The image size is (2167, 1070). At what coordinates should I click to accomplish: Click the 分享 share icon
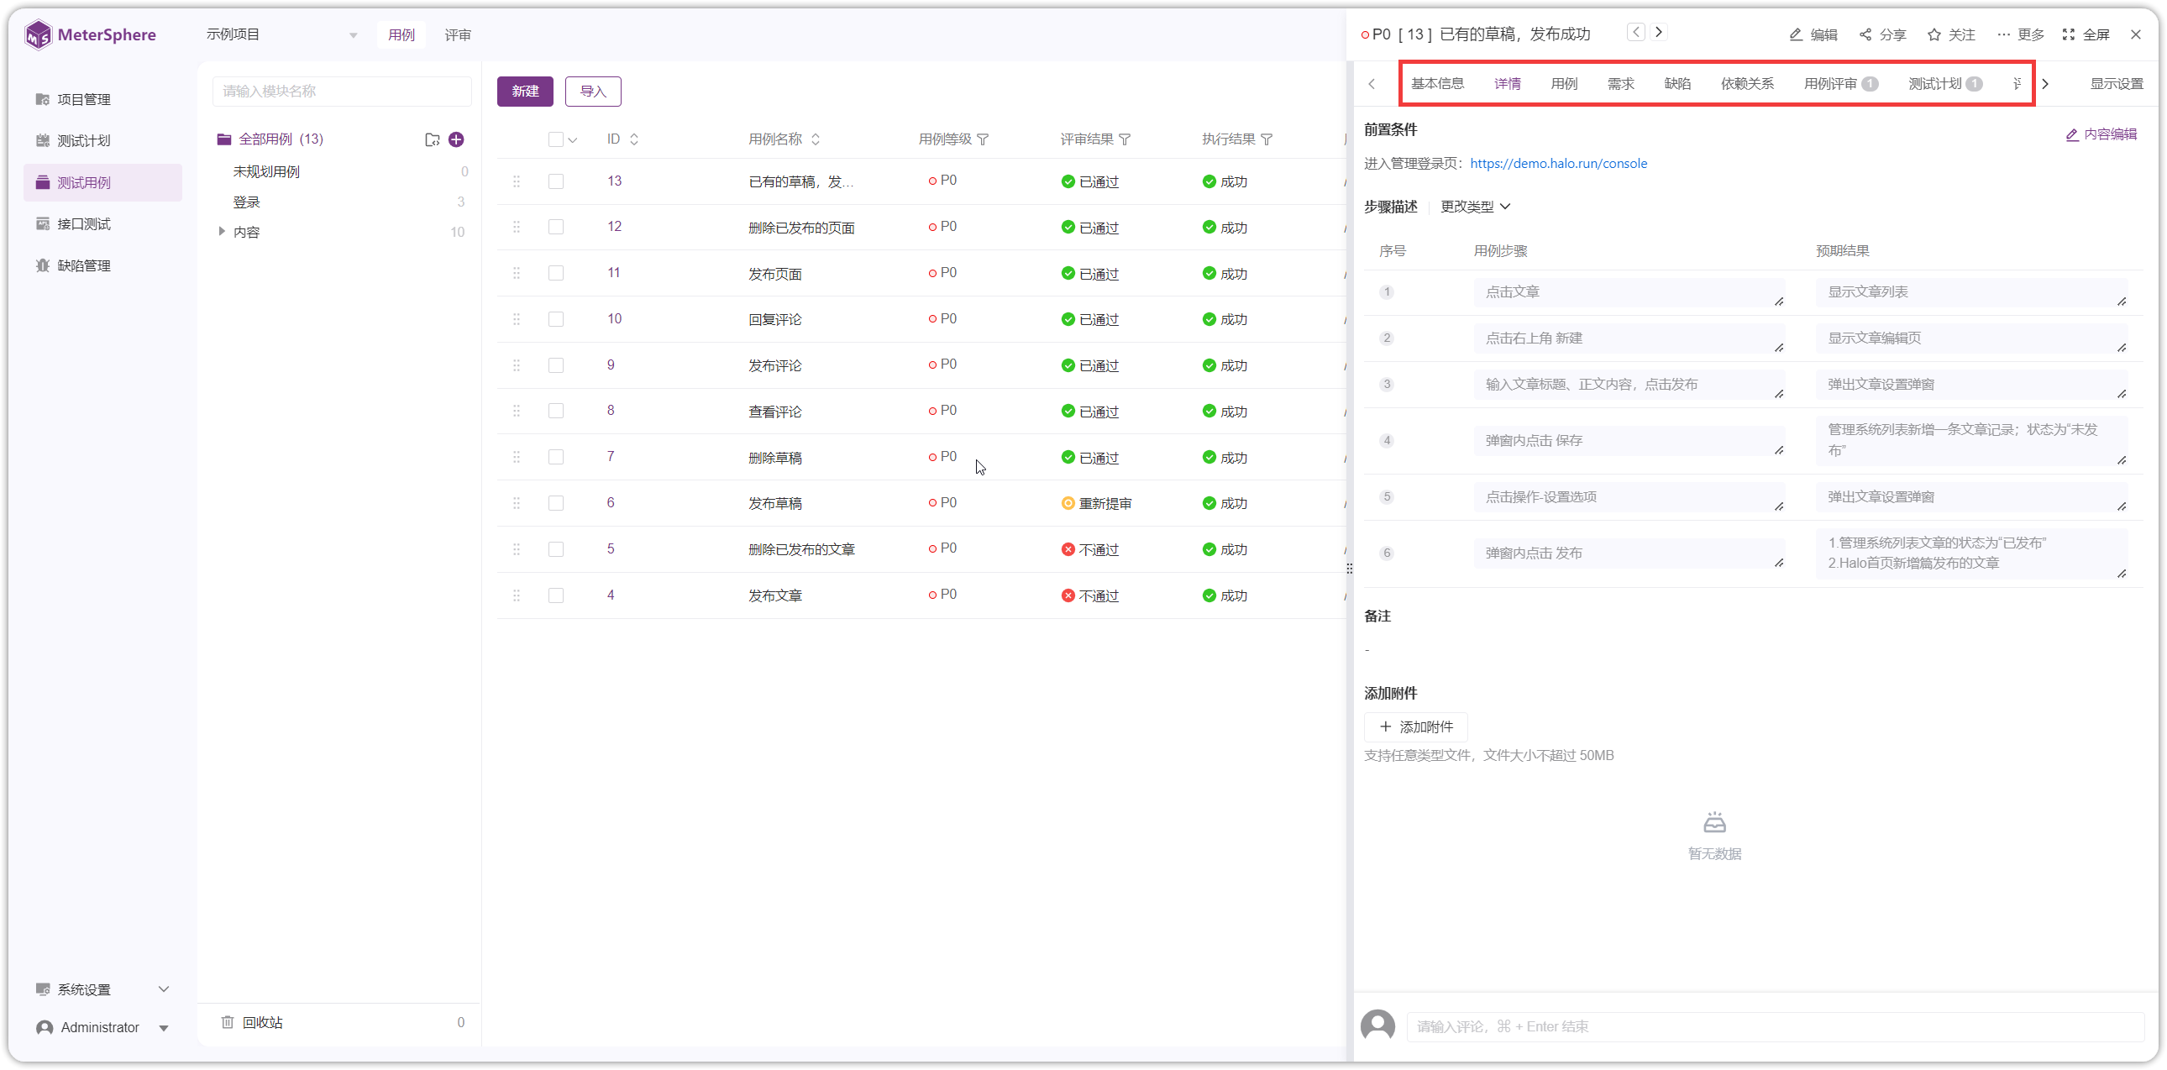click(1882, 34)
